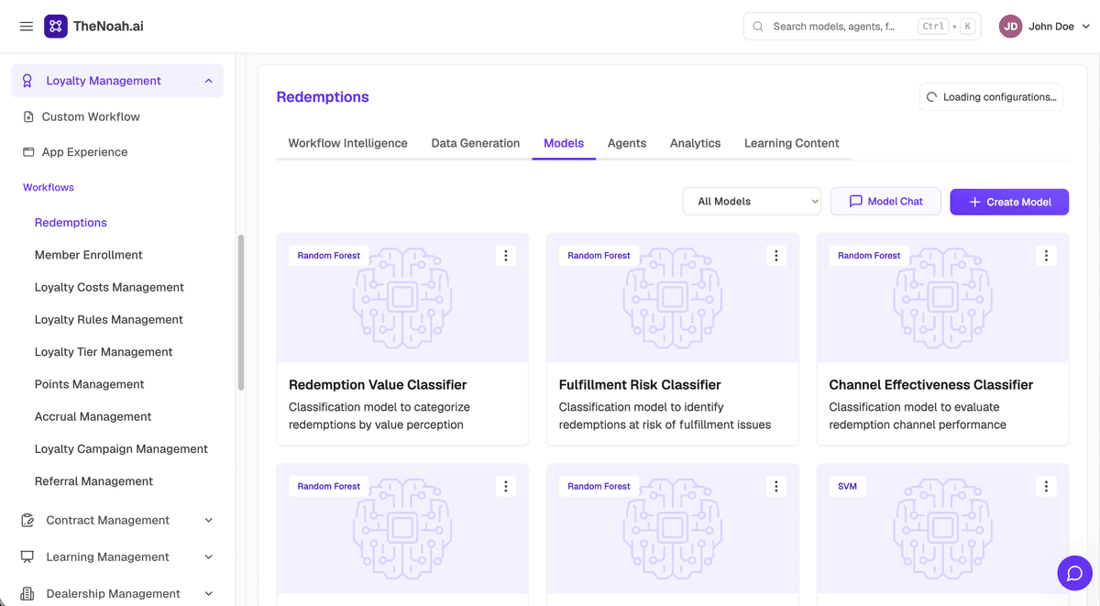The width and height of the screenshot is (1100, 606).
Task: Open the John Doe account dropdown arrow
Action: point(1086,27)
